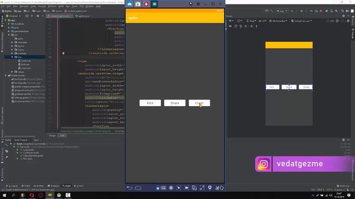Open the preview theme NoActionBar dropdown
This screenshot has height=199, width=355.
(278, 21)
